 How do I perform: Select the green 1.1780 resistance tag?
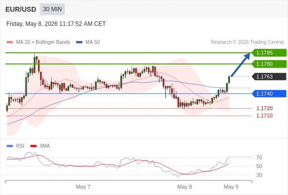pos(269,64)
